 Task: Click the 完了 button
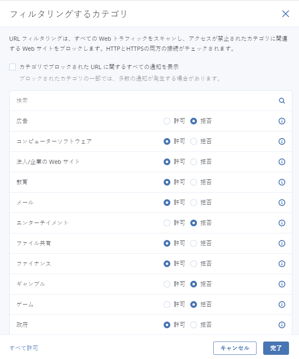[276, 348]
